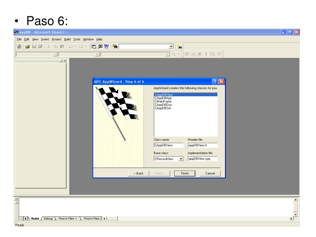Open the WizardBar actions dropdown arrow
The height and width of the screenshot is (237, 316).
[178, 54]
